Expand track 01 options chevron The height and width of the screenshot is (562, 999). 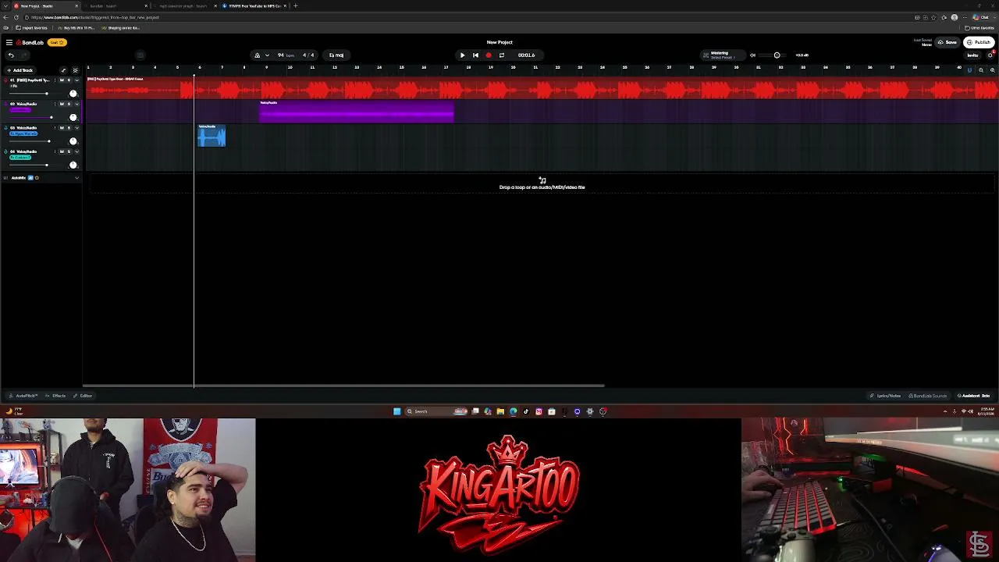coord(76,80)
